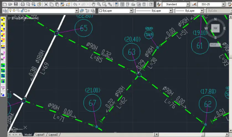Open the Layer Properties Manager icon
This screenshot has height=137, width=232.
point(5,11)
